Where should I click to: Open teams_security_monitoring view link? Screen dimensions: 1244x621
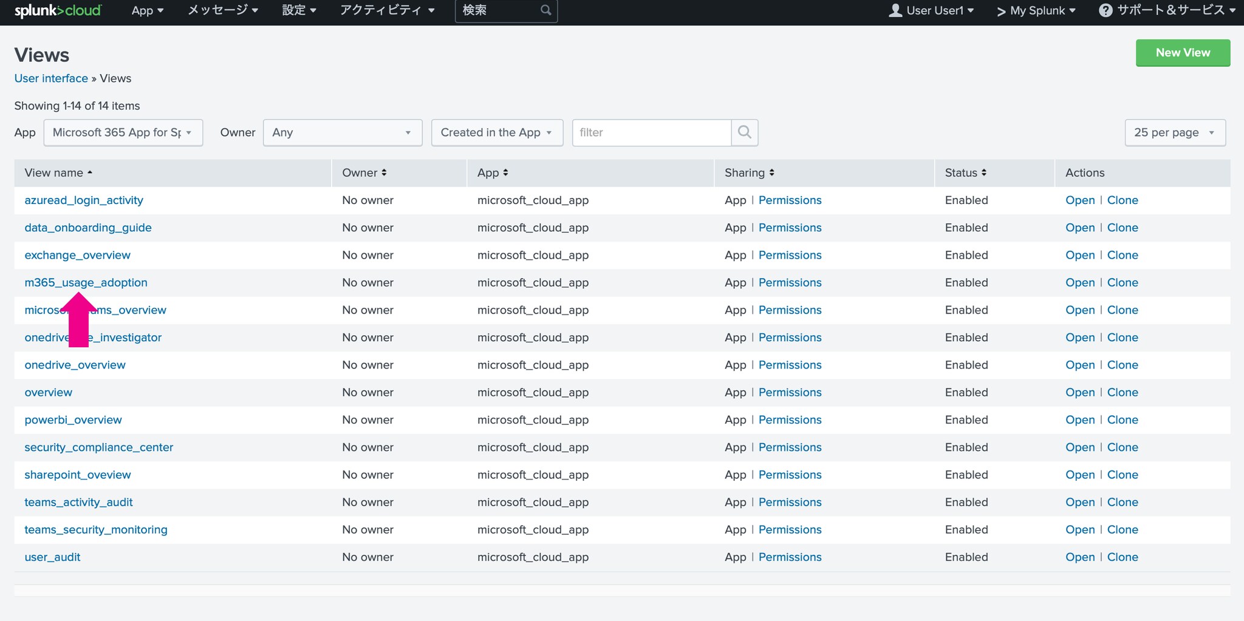pos(95,529)
